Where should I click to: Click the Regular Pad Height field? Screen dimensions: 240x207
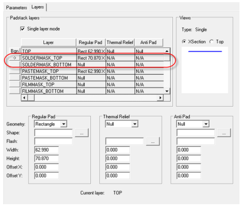click(46, 158)
